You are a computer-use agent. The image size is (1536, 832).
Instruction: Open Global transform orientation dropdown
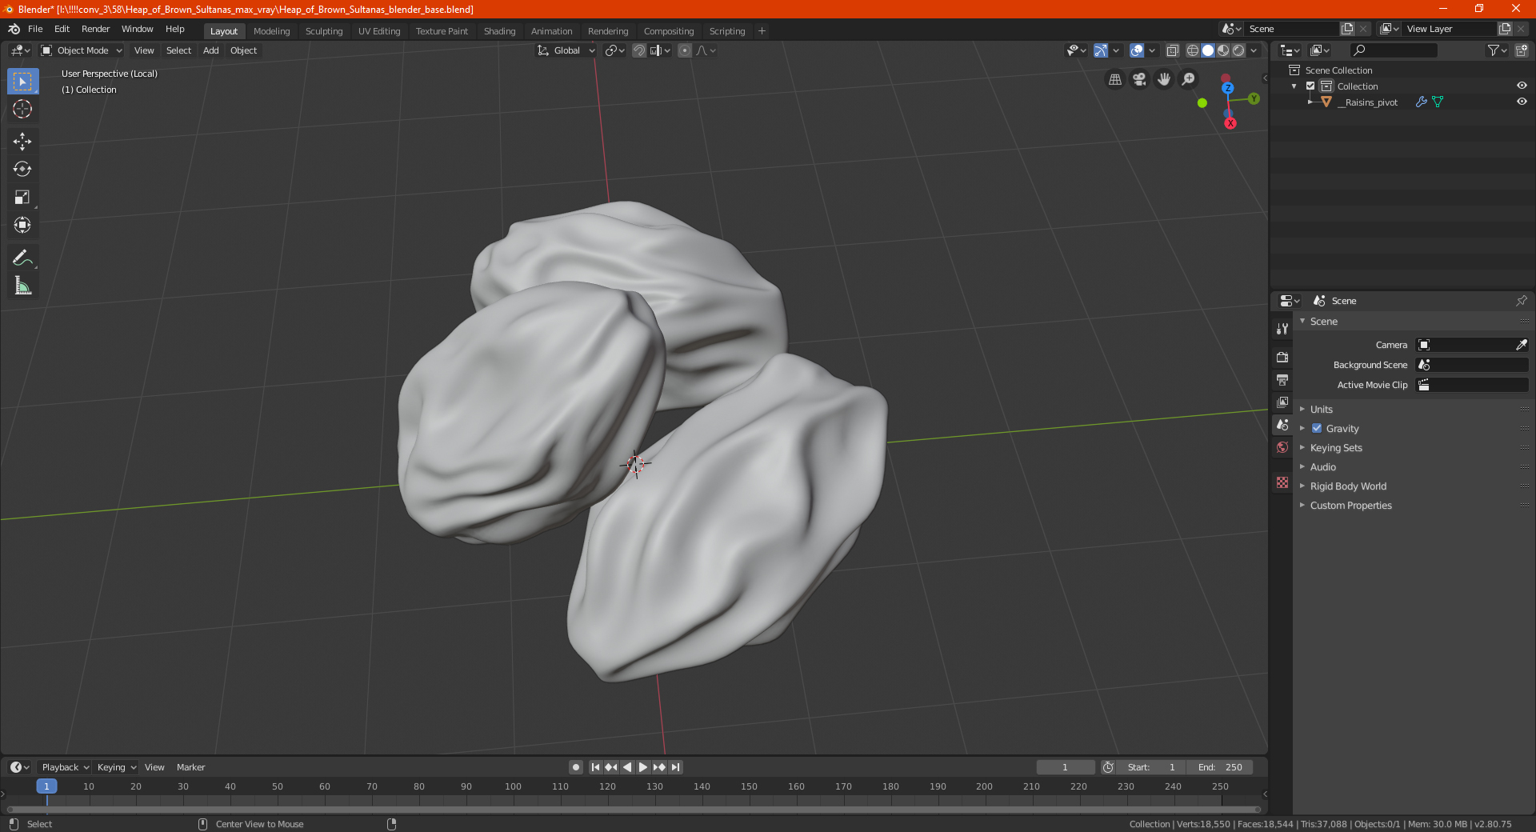click(x=566, y=50)
